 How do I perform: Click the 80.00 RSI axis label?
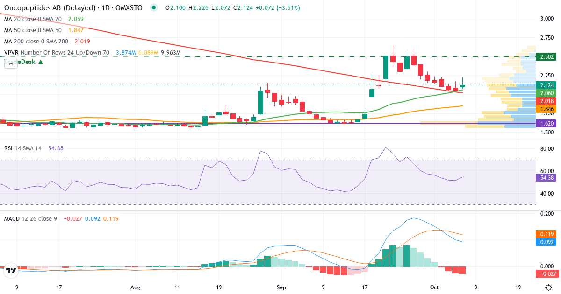click(547, 149)
